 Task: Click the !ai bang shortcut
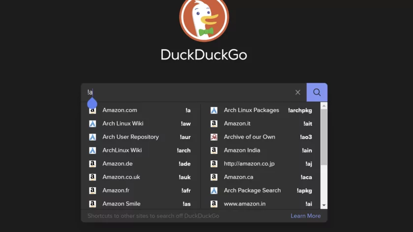(x=309, y=204)
